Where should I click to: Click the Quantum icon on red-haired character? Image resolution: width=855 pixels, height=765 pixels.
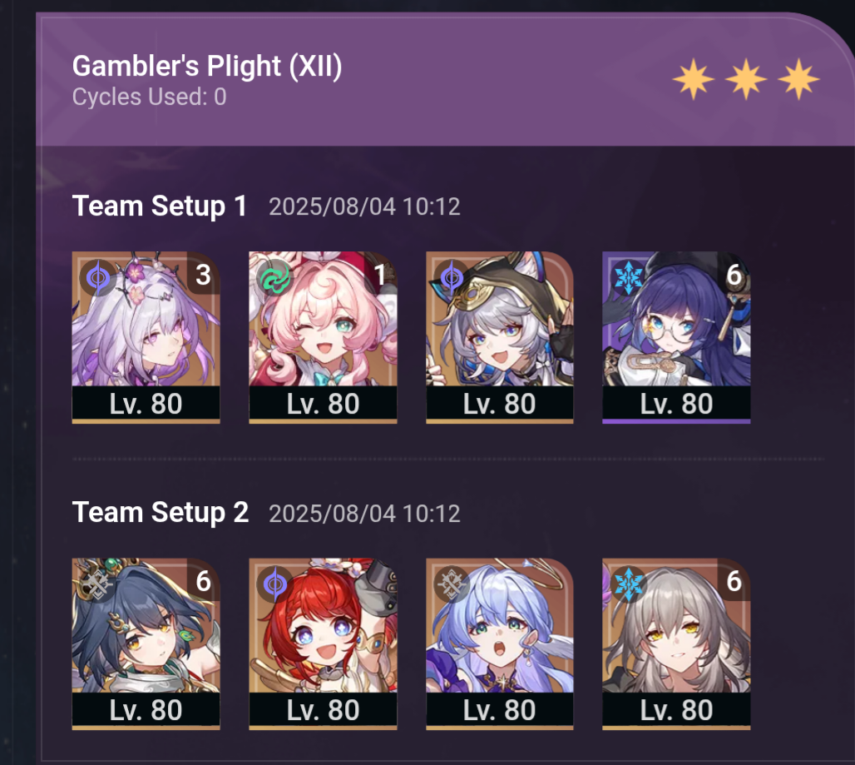pyautogui.click(x=275, y=584)
